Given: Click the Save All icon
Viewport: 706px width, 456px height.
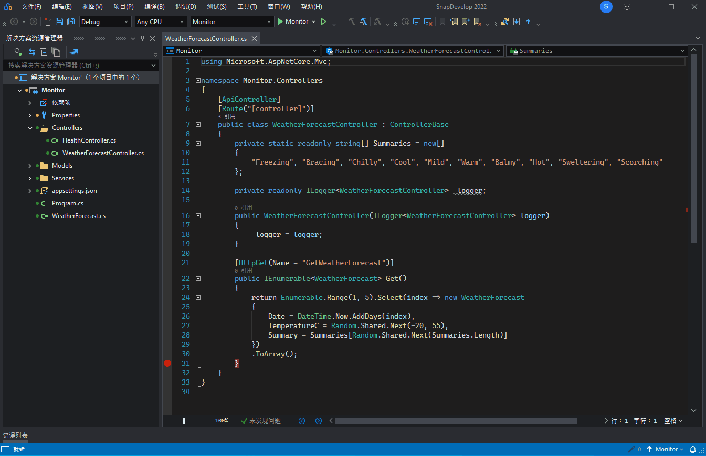Looking at the screenshot, I should (x=70, y=21).
